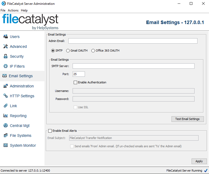Click the Email Settings envelope icon
This screenshot has height=174, width=209.
pyautogui.click(x=5, y=76)
